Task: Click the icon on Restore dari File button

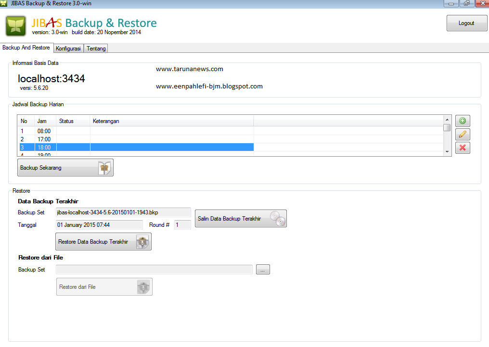Action: tap(143, 286)
